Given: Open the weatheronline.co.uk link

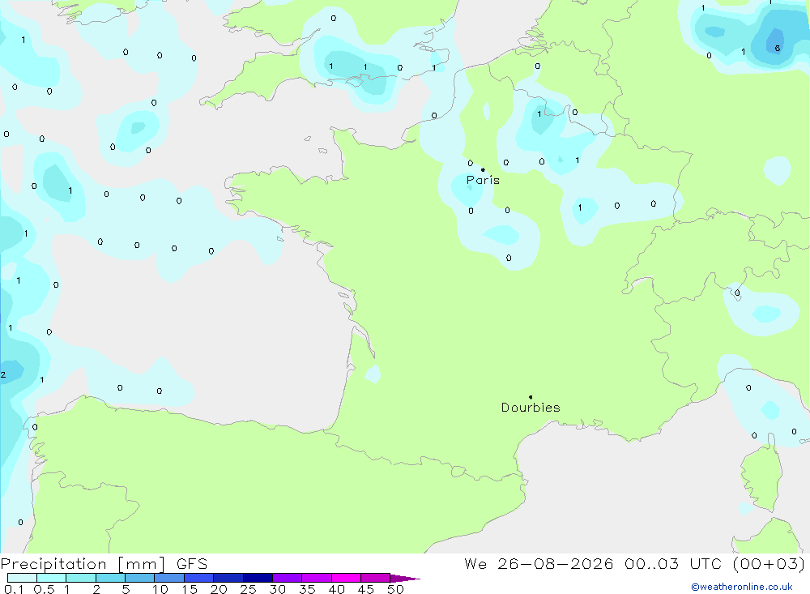Looking at the screenshot, I should point(742,586).
